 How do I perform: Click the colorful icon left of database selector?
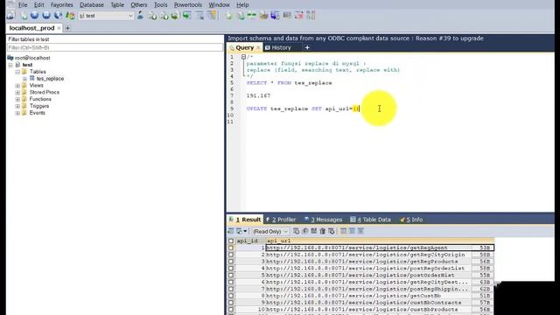click(70, 16)
